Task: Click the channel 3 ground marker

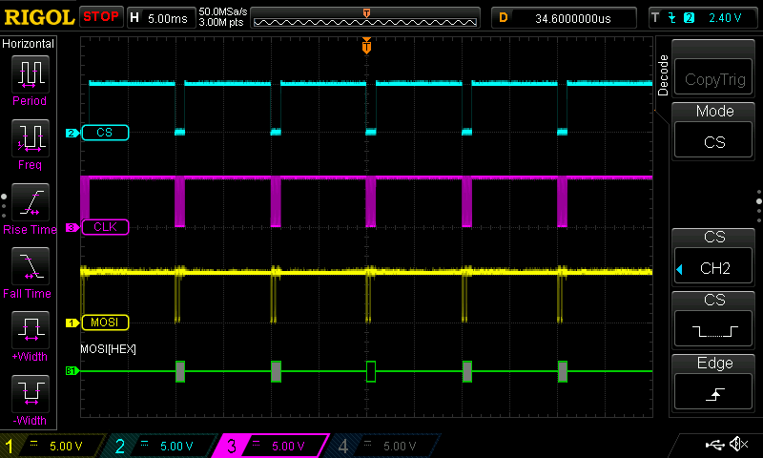Action: pos(72,227)
